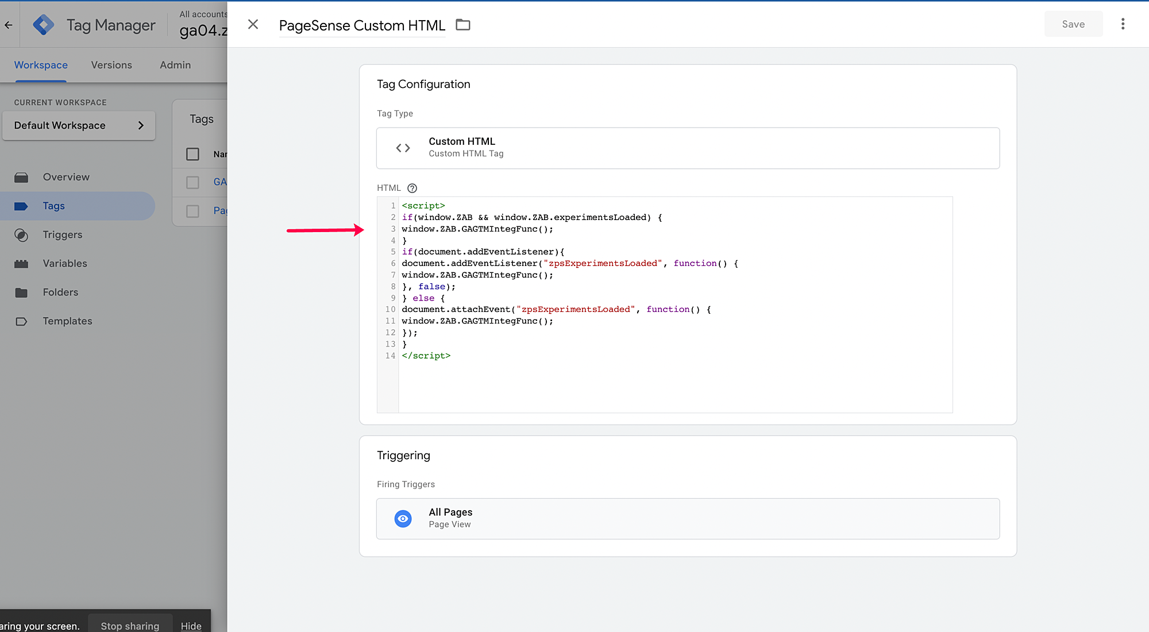Click the Save button
The height and width of the screenshot is (632, 1149).
[x=1073, y=24]
